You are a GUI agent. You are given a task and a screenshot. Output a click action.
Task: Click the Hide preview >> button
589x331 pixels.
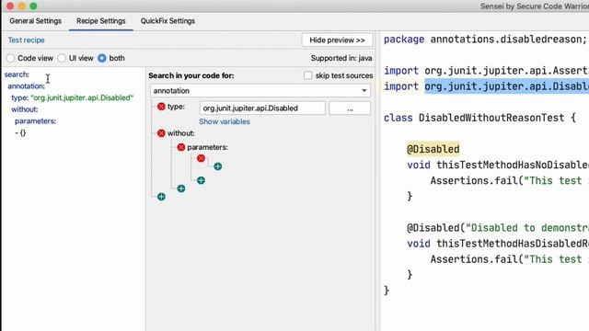(x=337, y=40)
